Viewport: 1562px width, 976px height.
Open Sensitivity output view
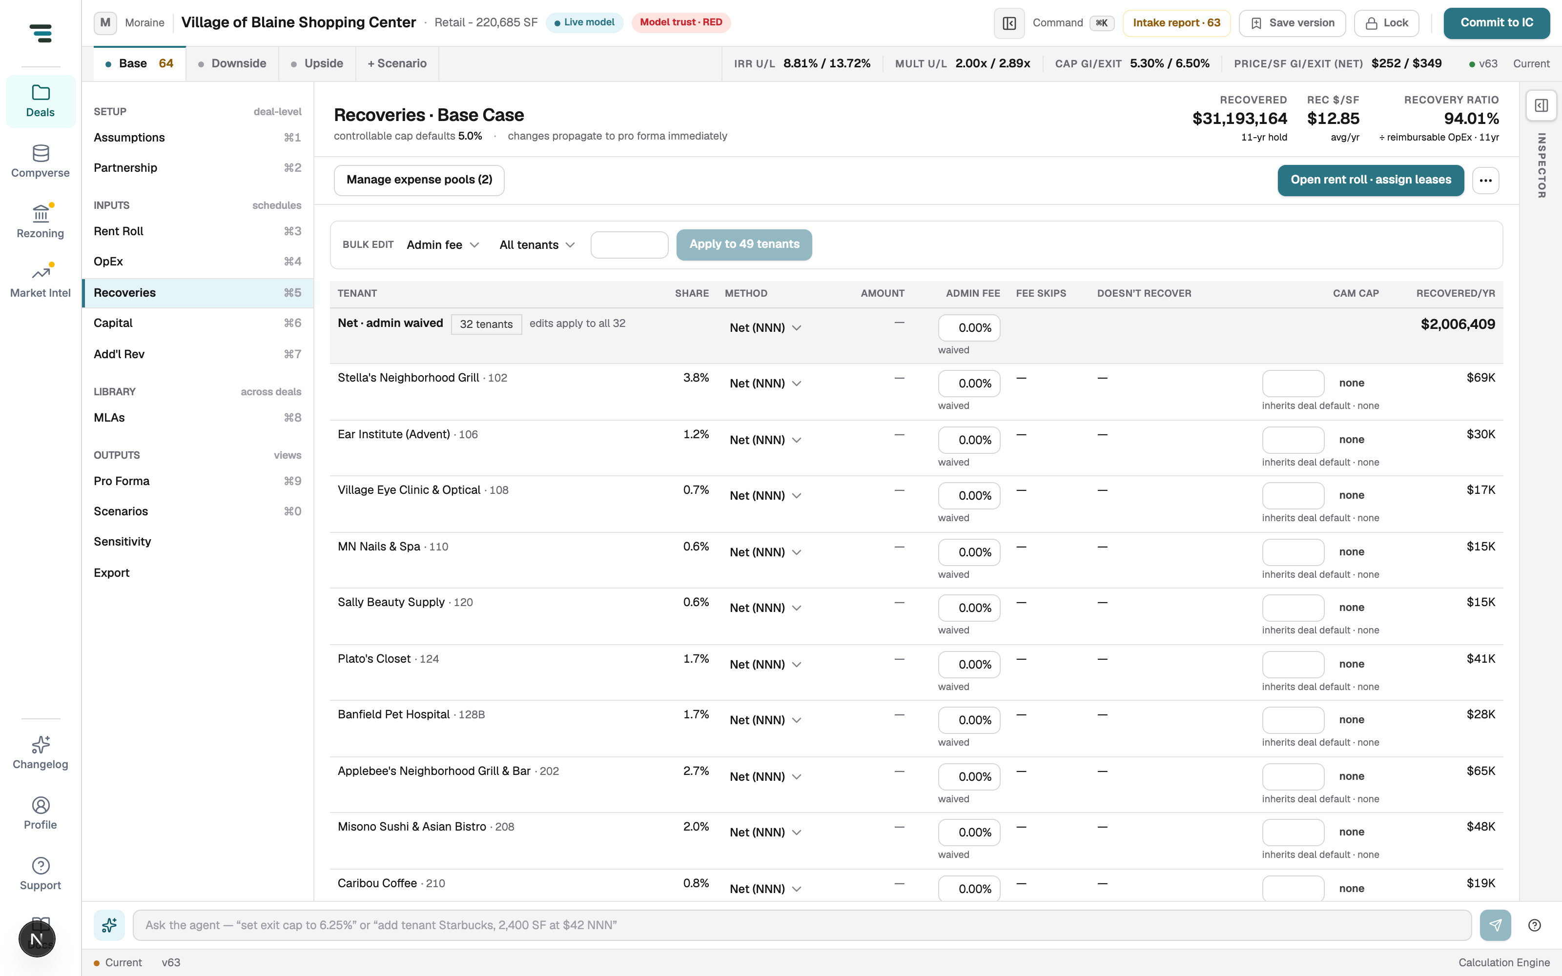point(198,542)
